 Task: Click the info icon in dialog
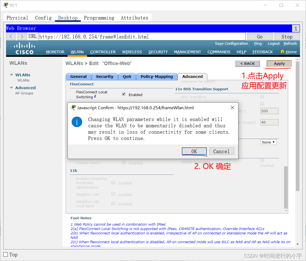pos(77,122)
